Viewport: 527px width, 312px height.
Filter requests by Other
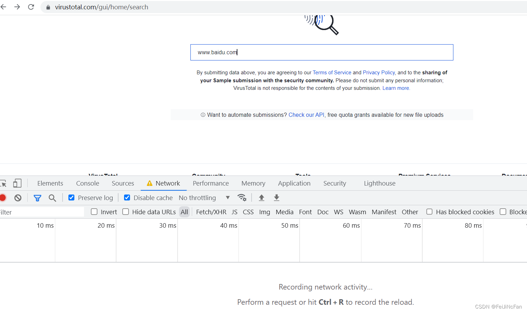click(x=410, y=212)
